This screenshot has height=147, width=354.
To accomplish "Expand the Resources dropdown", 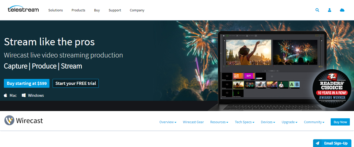I will click(x=219, y=122).
